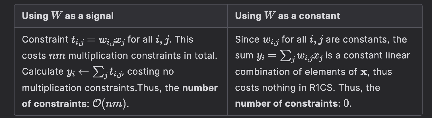Select the bold x vector symbol
This screenshot has height=118, width=432.
pos(364,72)
